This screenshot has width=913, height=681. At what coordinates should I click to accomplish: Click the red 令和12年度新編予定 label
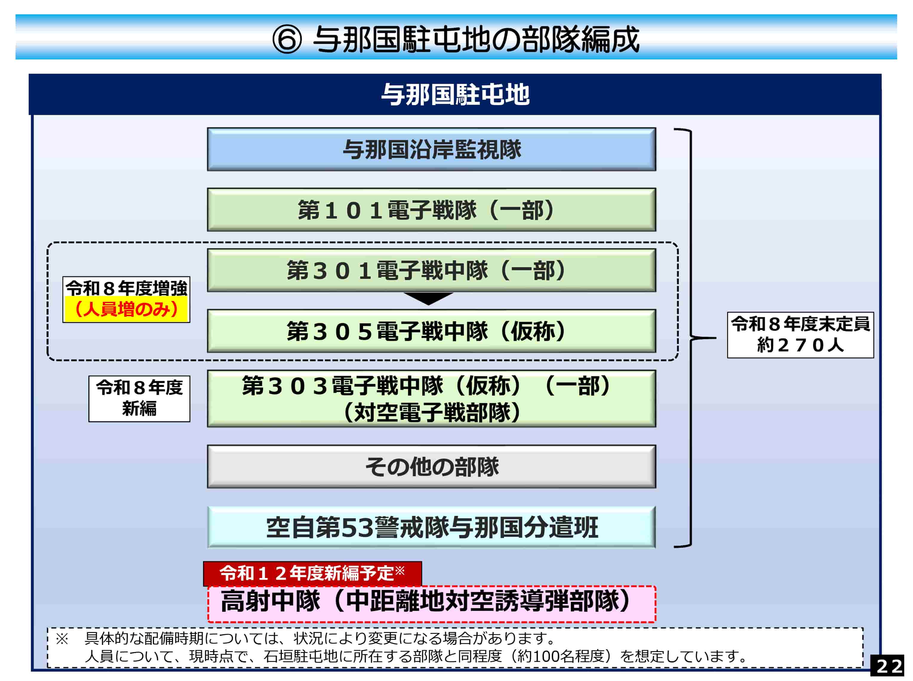(312, 573)
